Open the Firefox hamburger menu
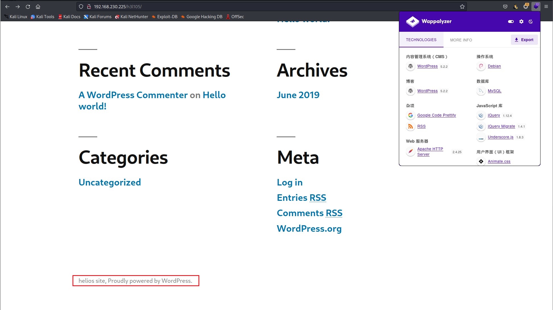Image resolution: width=553 pixels, height=310 pixels. [546, 7]
